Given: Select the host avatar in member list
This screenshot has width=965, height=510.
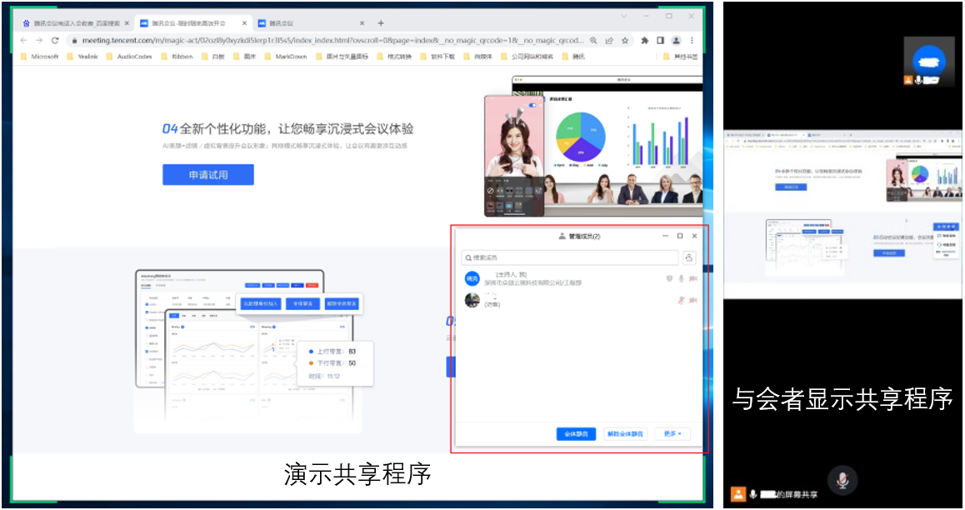Looking at the screenshot, I should 472,278.
